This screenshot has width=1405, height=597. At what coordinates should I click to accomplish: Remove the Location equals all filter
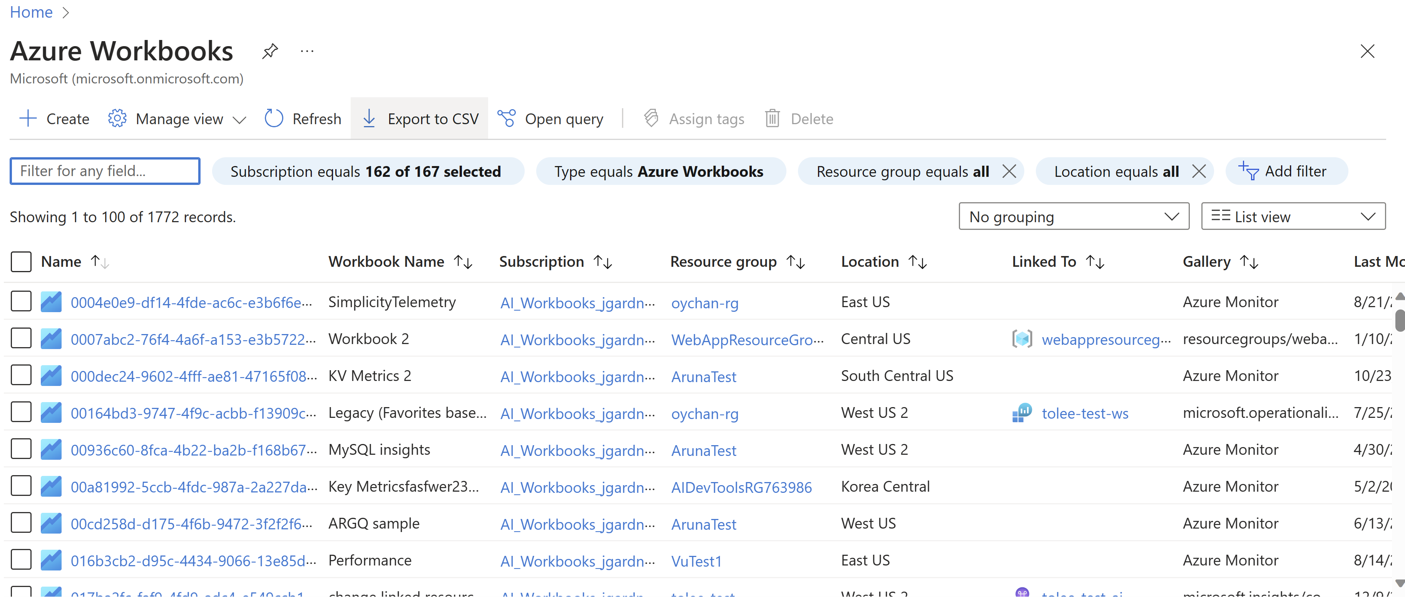click(x=1198, y=171)
